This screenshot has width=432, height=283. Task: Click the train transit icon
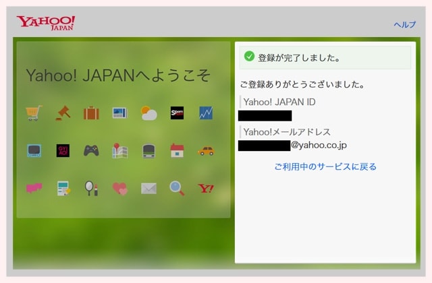pyautogui.click(x=148, y=151)
